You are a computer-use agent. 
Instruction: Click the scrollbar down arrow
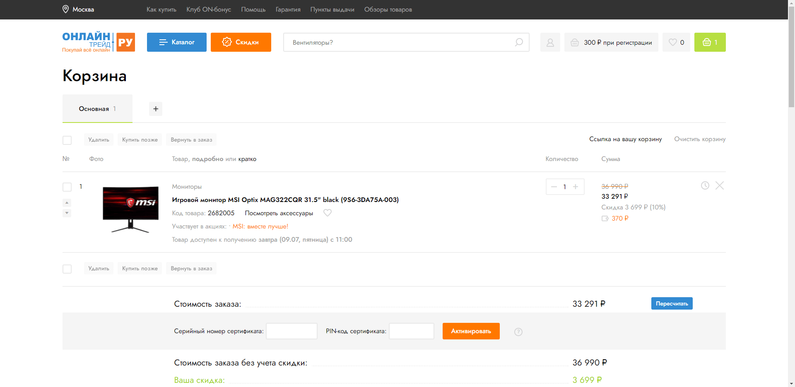click(791, 384)
